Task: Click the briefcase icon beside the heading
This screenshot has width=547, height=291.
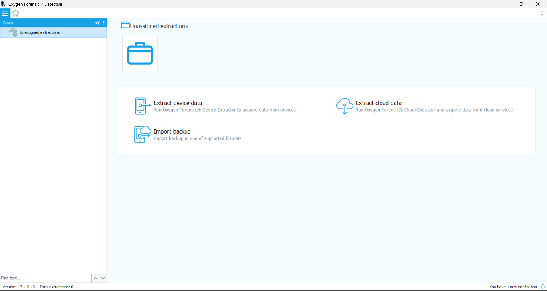Action: pyautogui.click(x=125, y=25)
